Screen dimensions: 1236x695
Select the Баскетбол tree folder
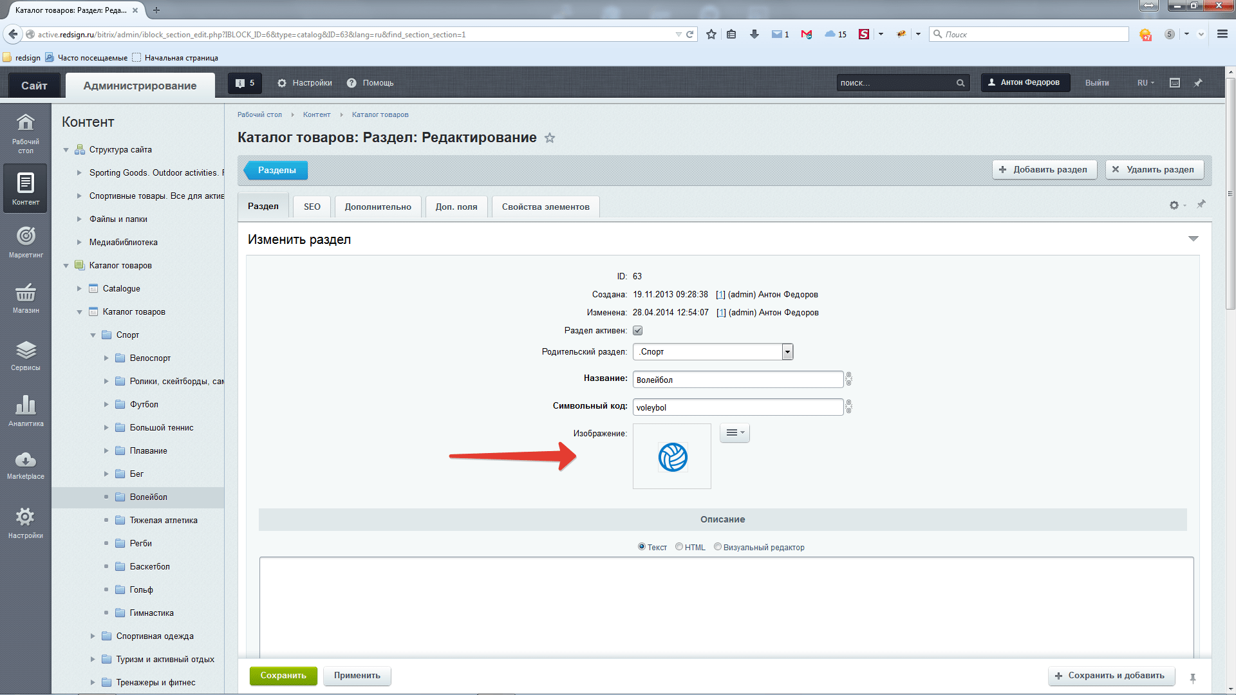click(149, 567)
